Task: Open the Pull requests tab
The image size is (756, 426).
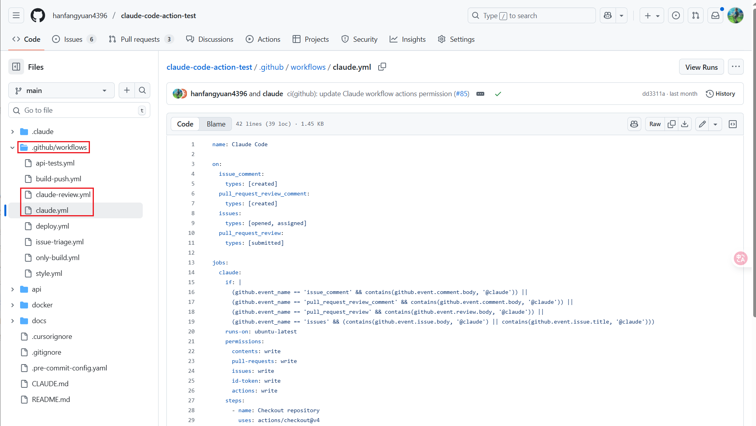Action: [141, 39]
